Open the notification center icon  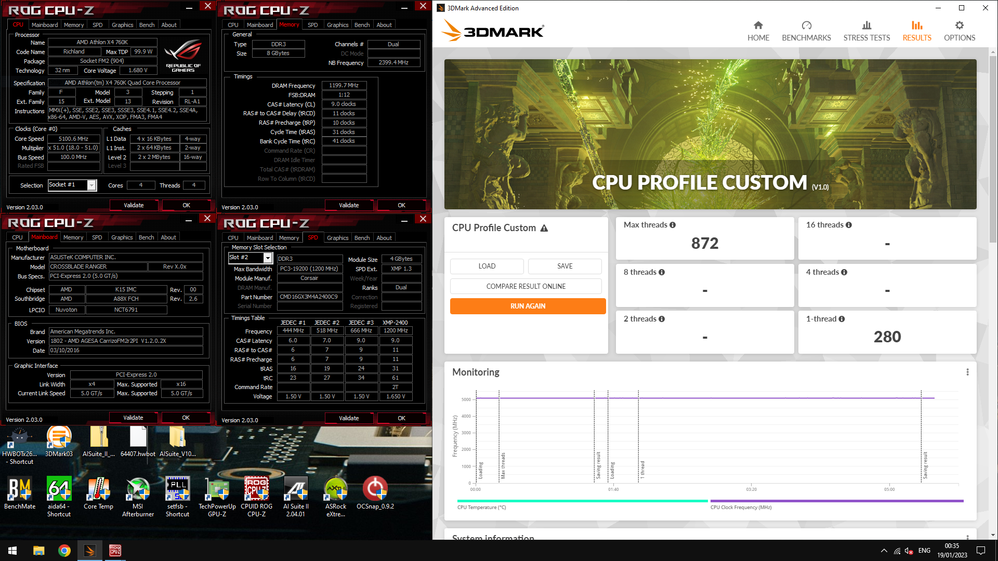981,551
